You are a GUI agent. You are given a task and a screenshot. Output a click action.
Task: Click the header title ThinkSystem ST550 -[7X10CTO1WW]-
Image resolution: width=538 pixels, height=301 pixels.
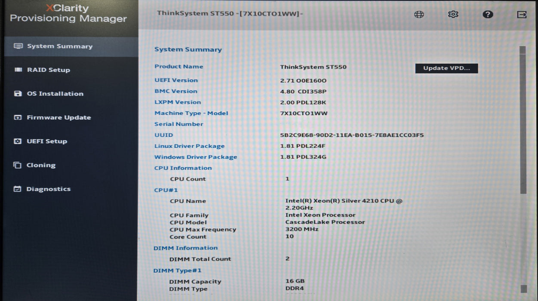click(x=230, y=13)
